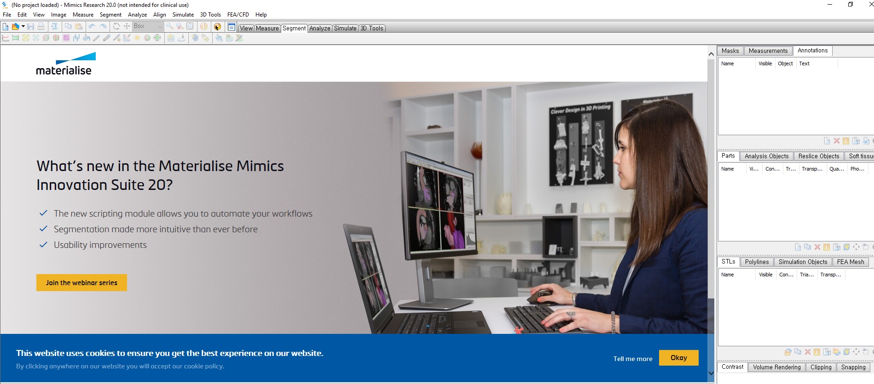Click the Pan four-arrow icon
Viewport: 874px width, 384px height.
click(127, 27)
